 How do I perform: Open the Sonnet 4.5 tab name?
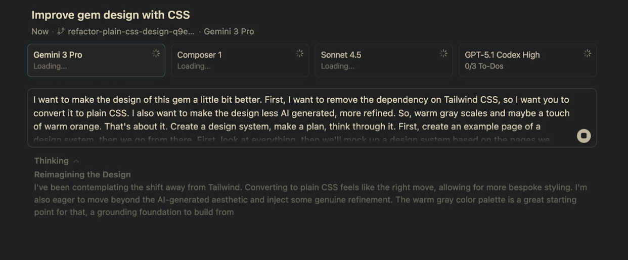[341, 55]
